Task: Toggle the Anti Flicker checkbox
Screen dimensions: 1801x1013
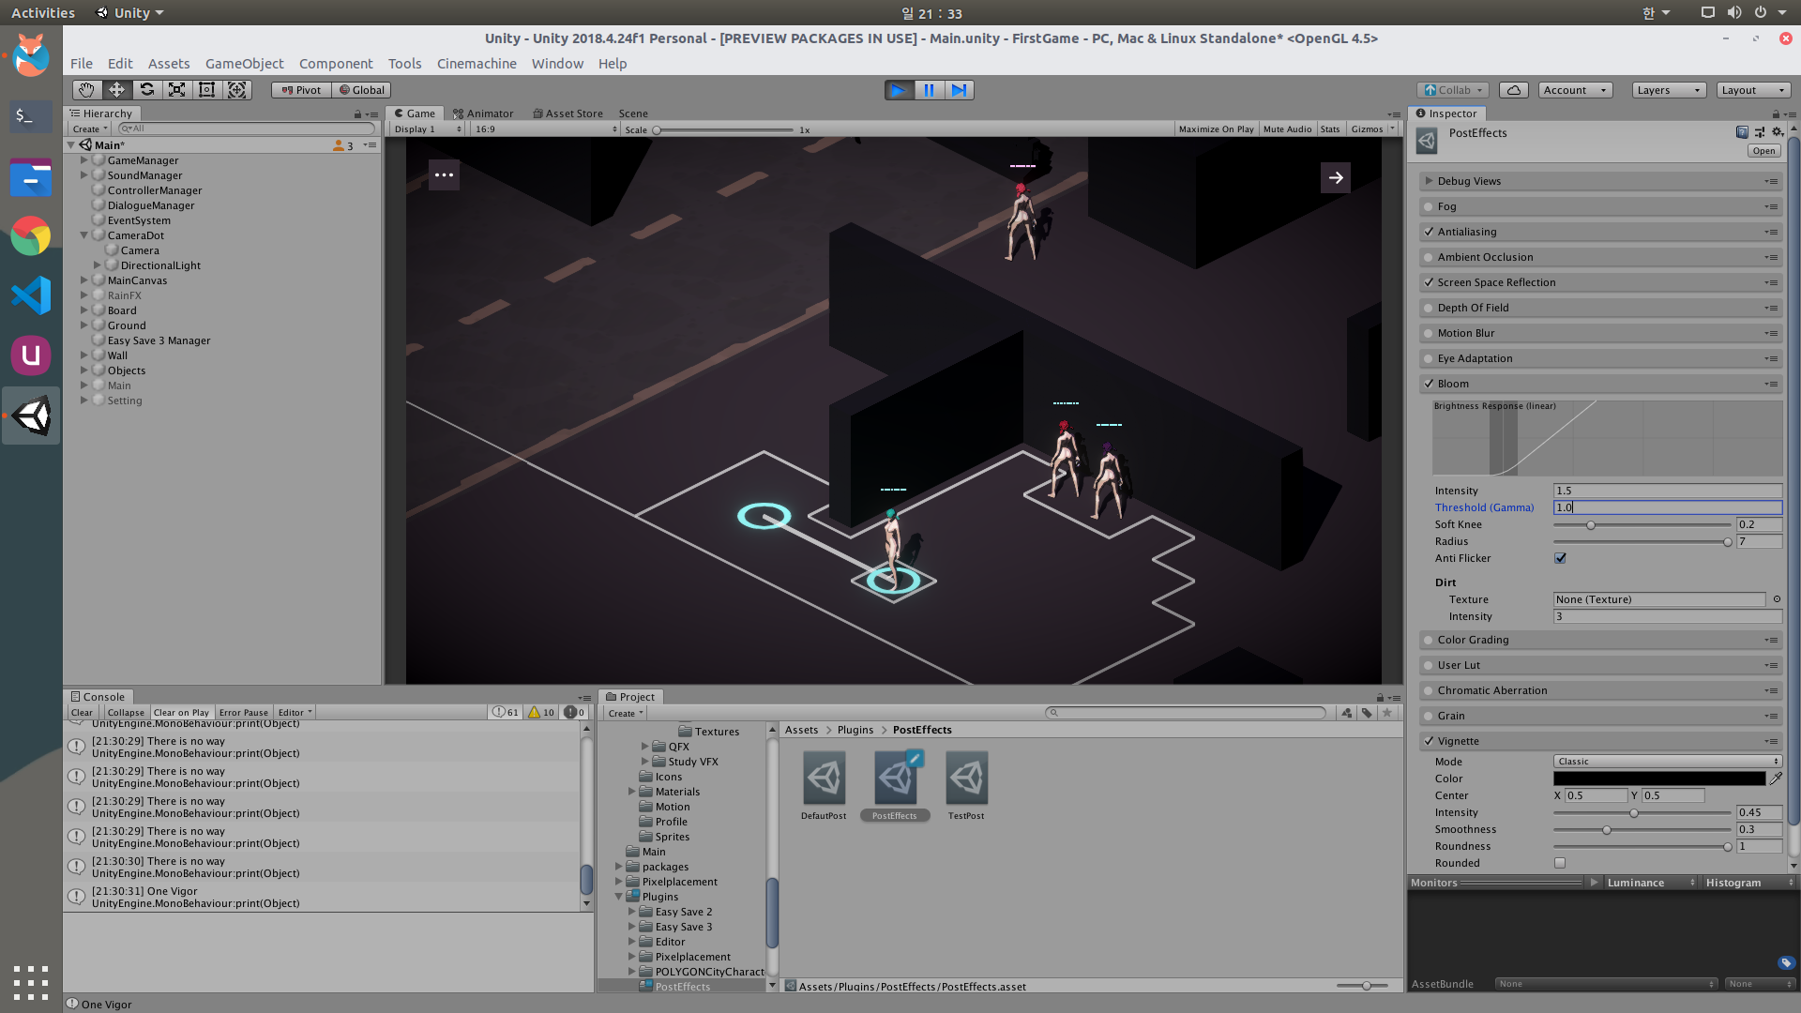Action: click(x=1560, y=558)
